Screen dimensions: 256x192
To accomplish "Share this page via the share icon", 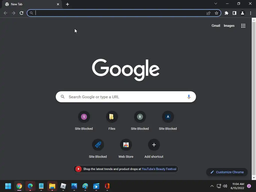I will (208, 13).
